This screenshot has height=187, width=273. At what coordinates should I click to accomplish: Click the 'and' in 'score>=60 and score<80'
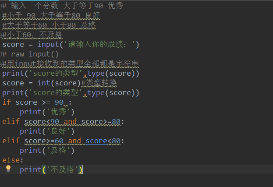[x=74, y=141]
